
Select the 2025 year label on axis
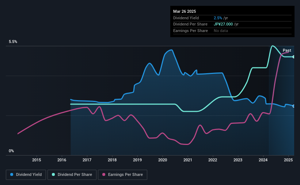tap(288, 160)
